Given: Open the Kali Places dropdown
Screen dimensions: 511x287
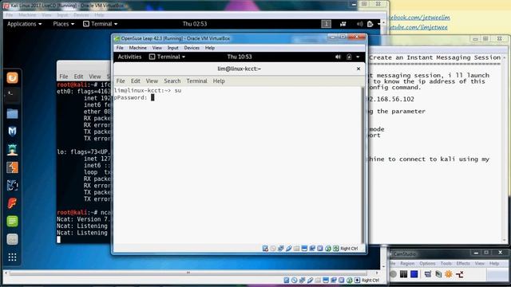Looking at the screenshot, I should pyautogui.click(x=64, y=24).
